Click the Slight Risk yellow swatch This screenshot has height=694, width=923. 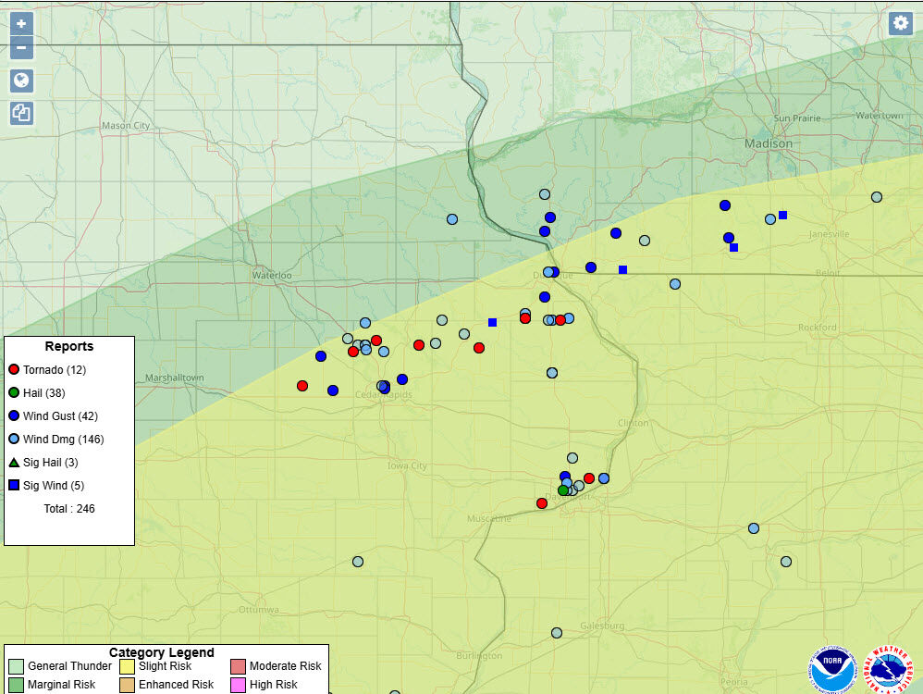pos(128,666)
